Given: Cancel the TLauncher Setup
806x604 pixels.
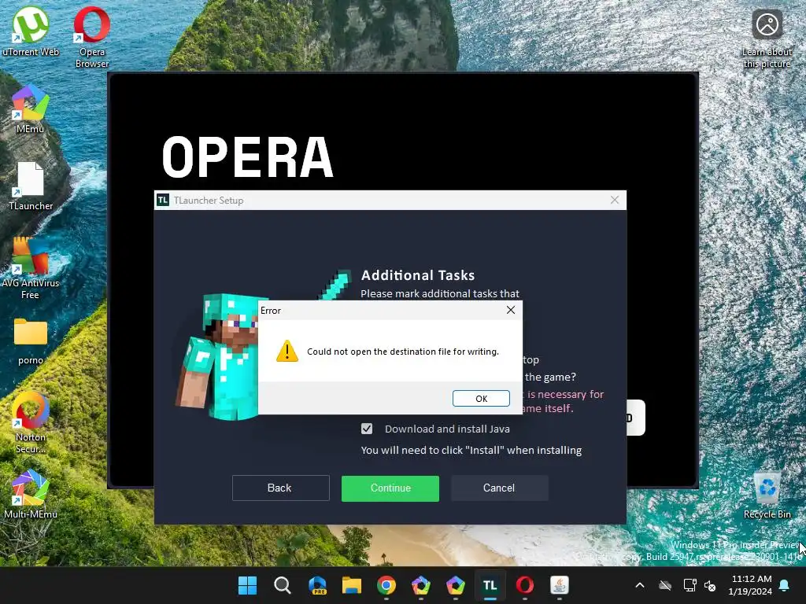Looking at the screenshot, I should coord(499,488).
